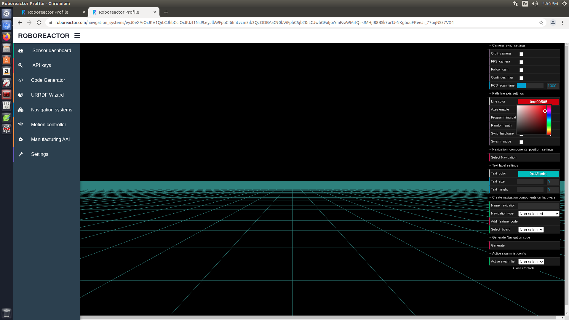The width and height of the screenshot is (569, 320).
Task: Click the Manufacturing AAI gear icon
Action: [21, 140]
